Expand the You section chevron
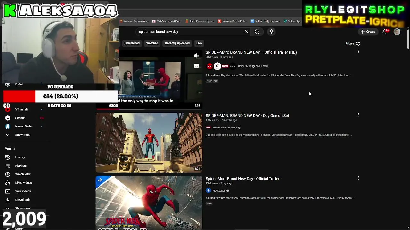The image size is (410, 230). coord(14,149)
